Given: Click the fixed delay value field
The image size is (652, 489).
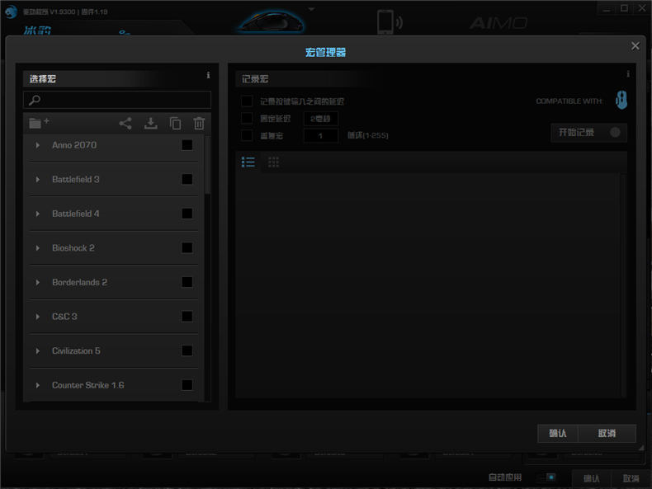Looking at the screenshot, I should (x=320, y=119).
